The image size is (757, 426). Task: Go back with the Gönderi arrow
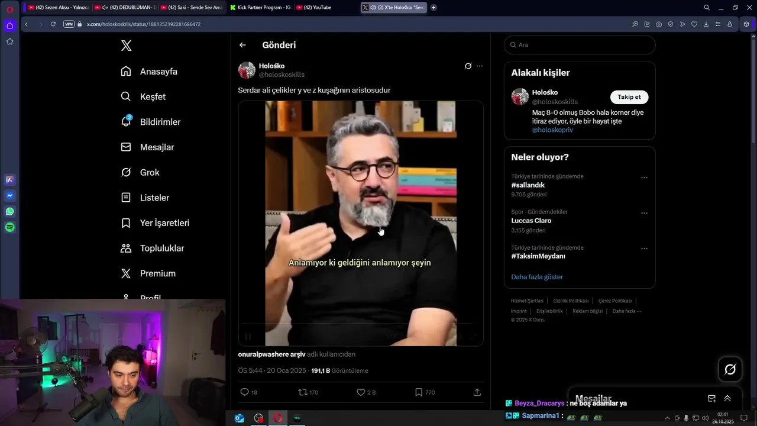tap(242, 45)
